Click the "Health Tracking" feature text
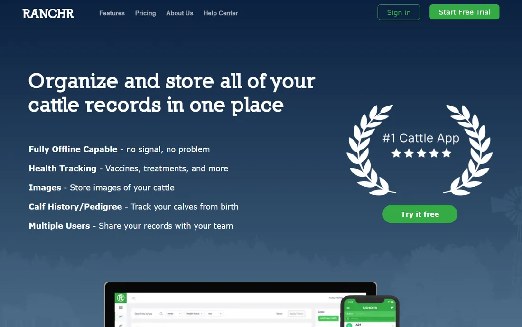The height and width of the screenshot is (327, 522). [62, 168]
